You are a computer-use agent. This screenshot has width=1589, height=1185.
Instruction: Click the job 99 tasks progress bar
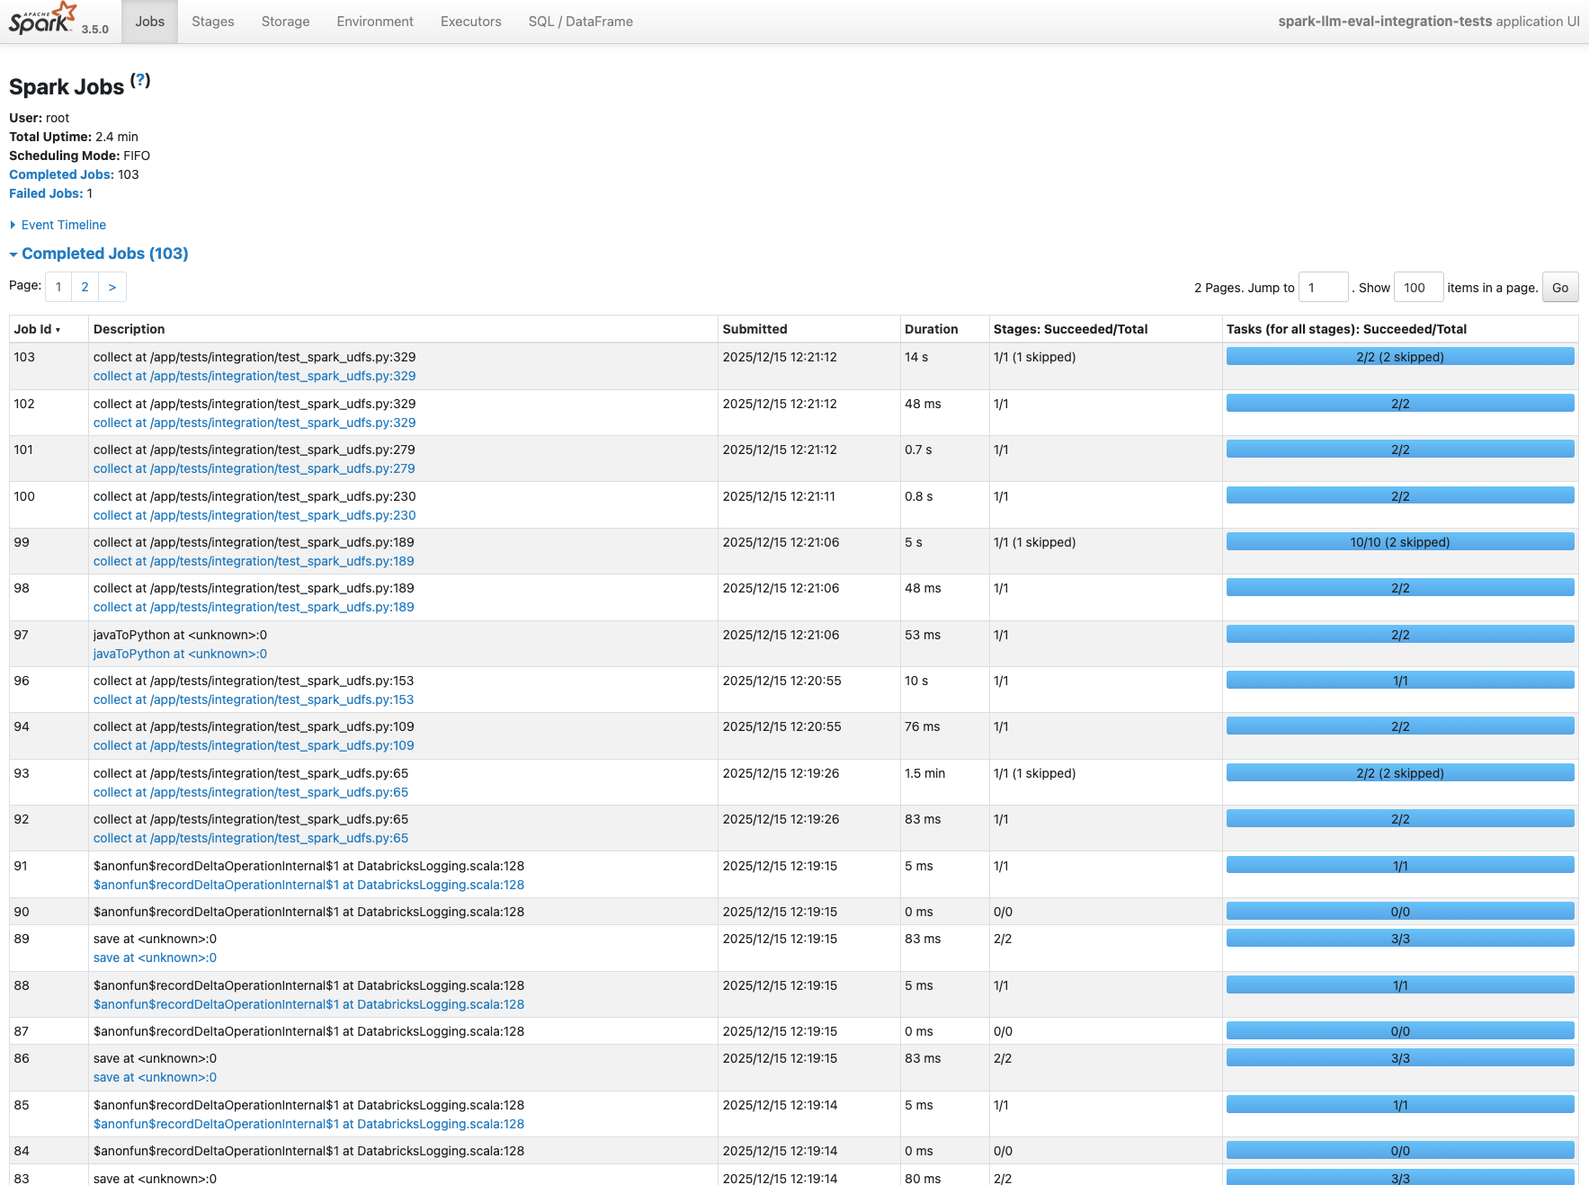[1399, 542]
